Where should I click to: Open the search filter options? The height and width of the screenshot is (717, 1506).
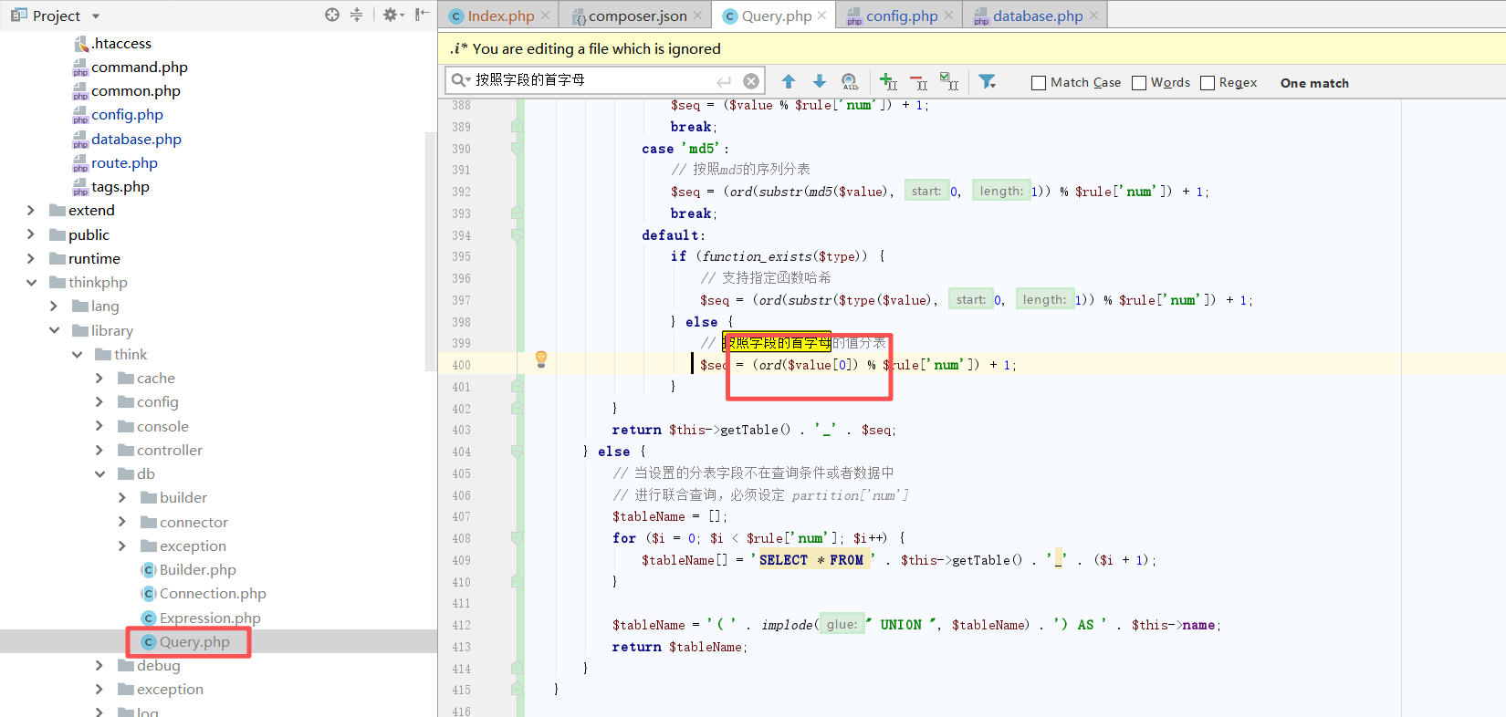[987, 82]
